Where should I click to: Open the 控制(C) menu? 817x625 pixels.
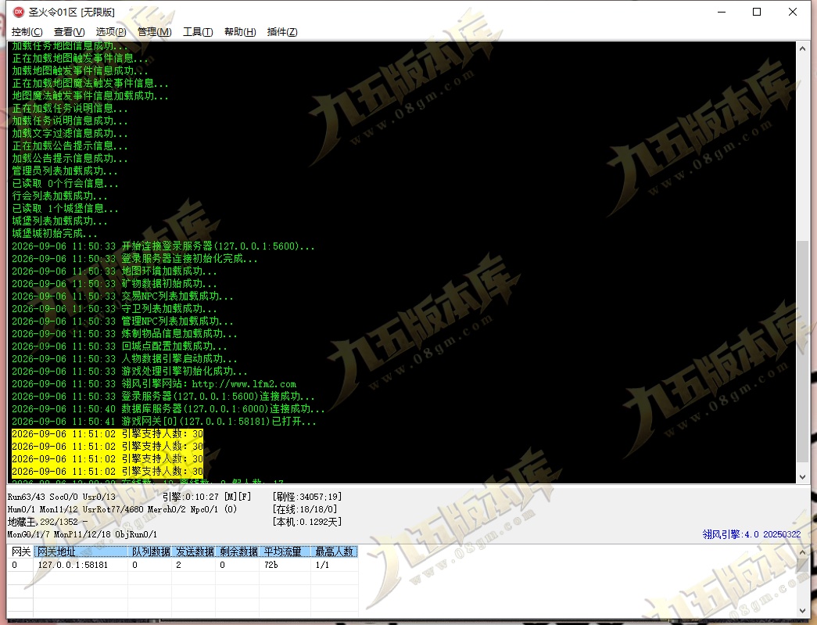[27, 32]
